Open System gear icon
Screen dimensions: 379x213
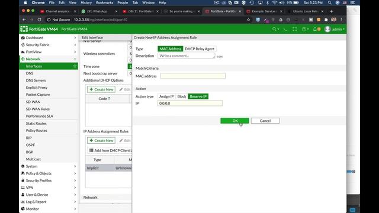[23, 166]
